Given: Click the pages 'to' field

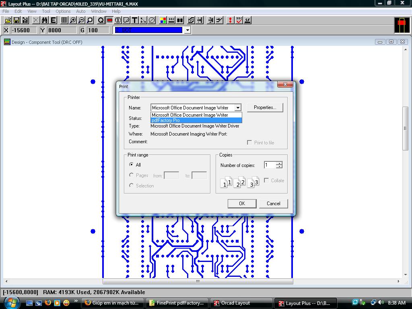Looking at the screenshot, I should pyautogui.click(x=199, y=175).
